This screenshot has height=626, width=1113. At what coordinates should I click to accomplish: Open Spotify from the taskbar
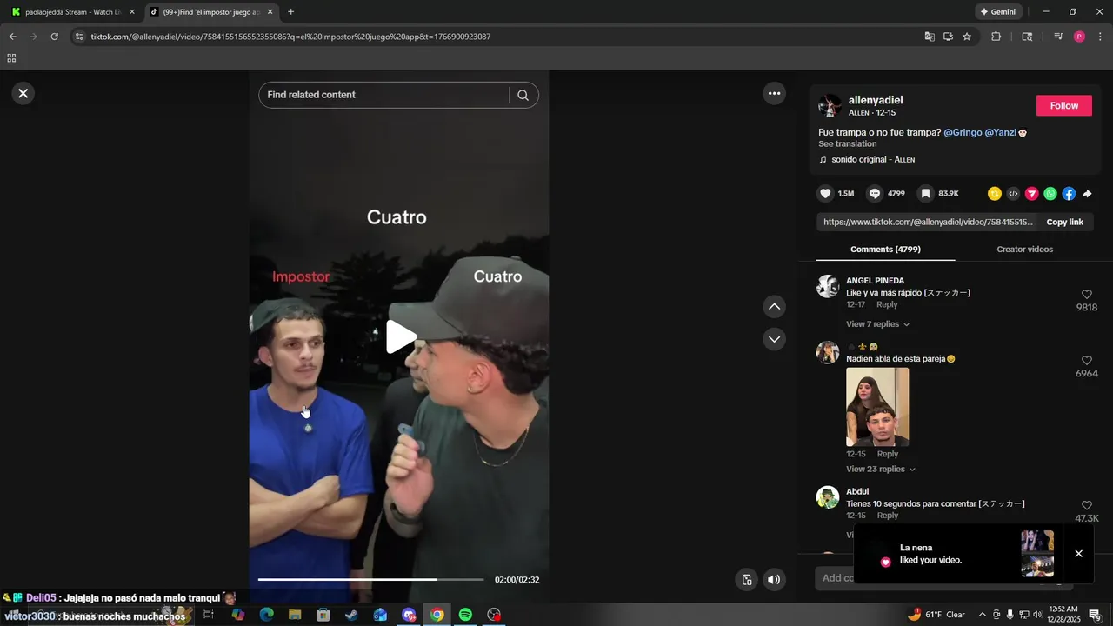pos(465,615)
